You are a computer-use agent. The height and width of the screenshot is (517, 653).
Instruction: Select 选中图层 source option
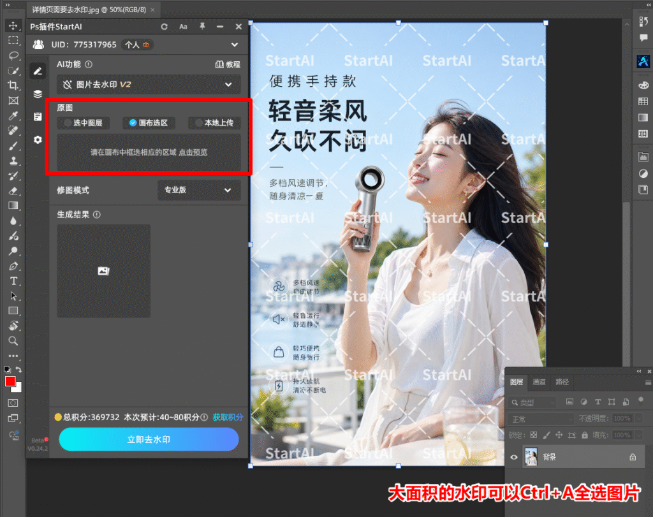click(84, 123)
